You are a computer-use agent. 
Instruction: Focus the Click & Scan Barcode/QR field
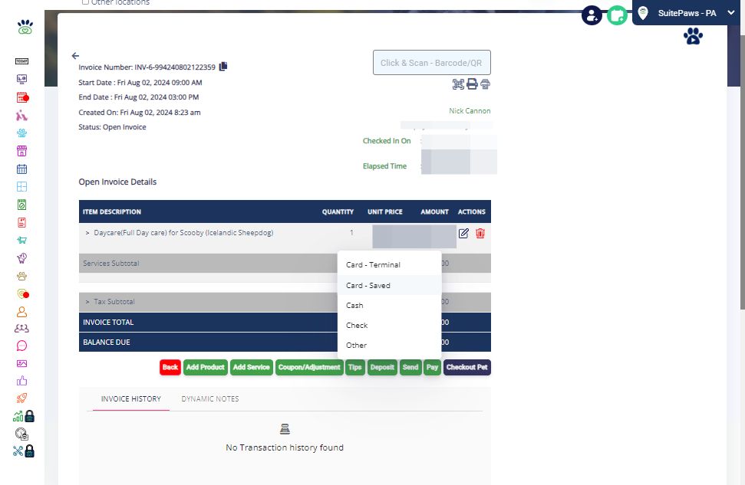pos(431,63)
